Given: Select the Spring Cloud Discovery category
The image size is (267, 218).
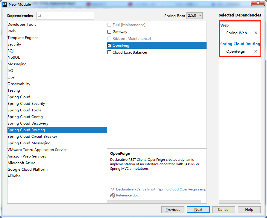Looking at the screenshot, I should point(57,123).
